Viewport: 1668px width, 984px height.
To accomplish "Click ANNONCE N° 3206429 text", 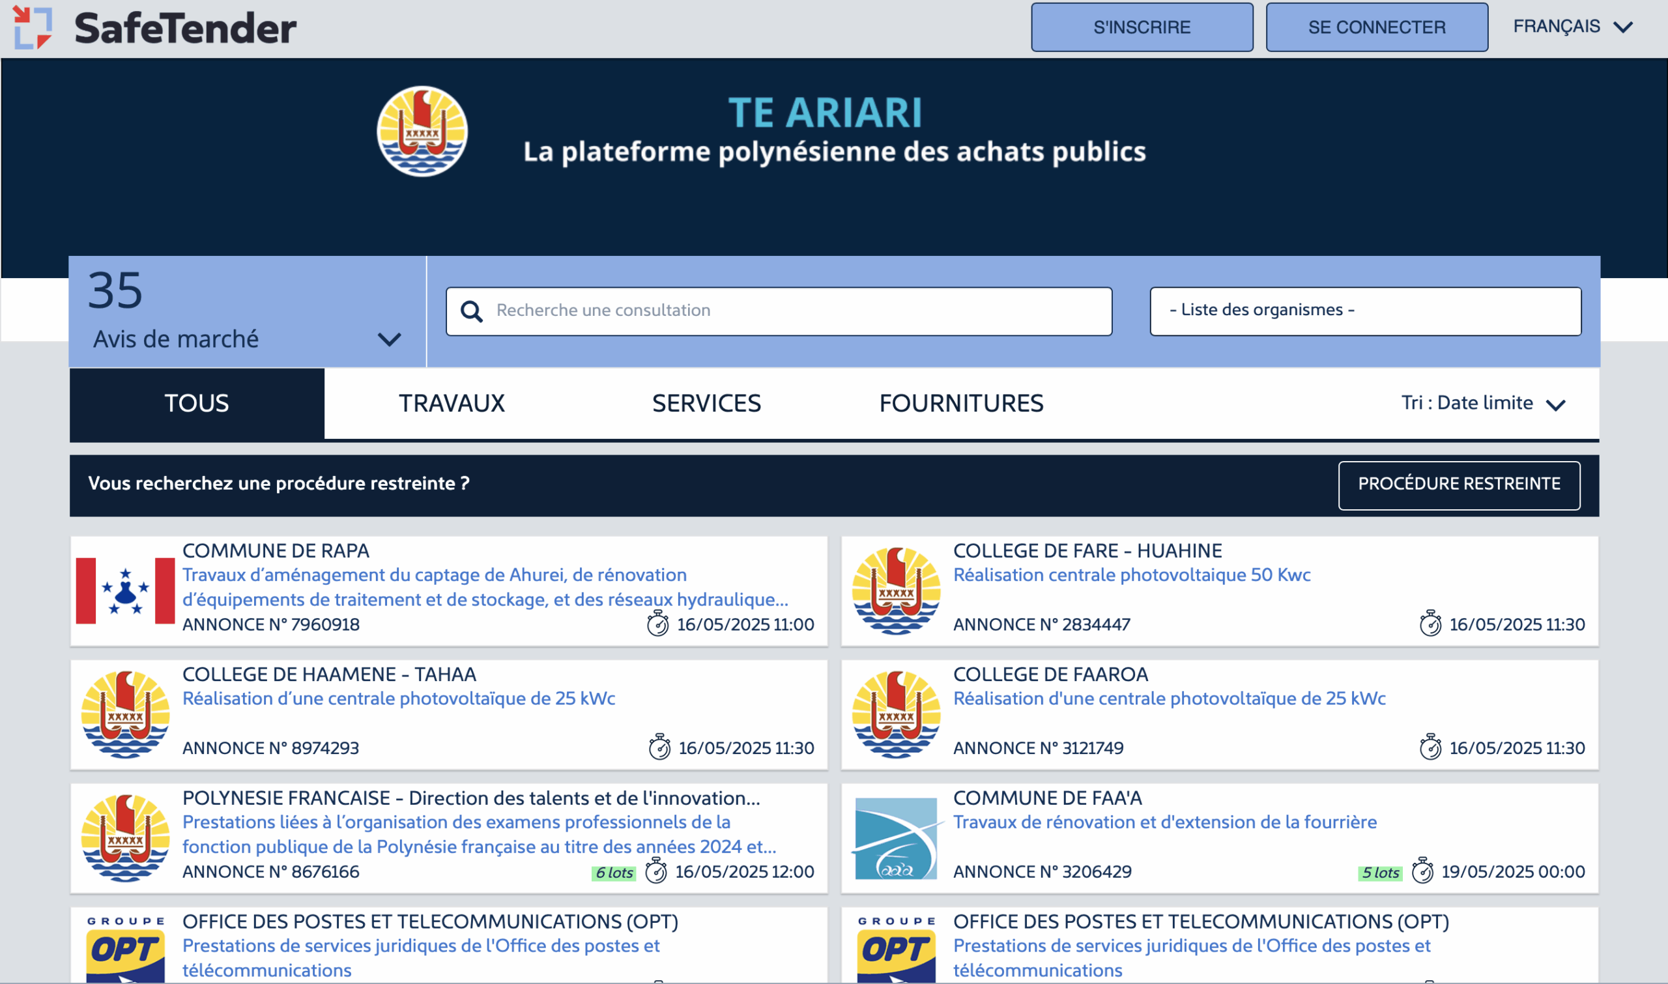I will (x=1042, y=872).
